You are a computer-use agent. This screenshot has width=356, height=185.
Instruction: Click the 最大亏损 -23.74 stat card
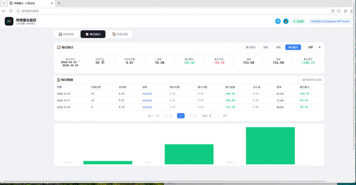[219, 62]
